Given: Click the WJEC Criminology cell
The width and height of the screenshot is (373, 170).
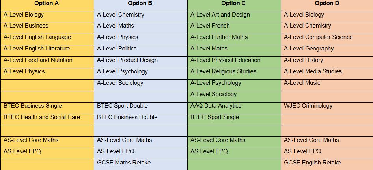Looking at the screenshot, I should tap(308, 106).
